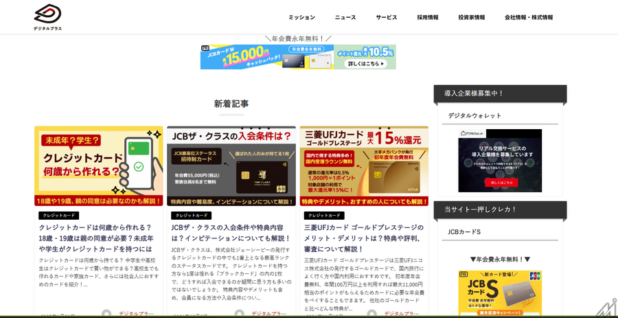Click 導入企業様募集中！ sidebar header
Screen dimensions: 618x318
click(500, 93)
